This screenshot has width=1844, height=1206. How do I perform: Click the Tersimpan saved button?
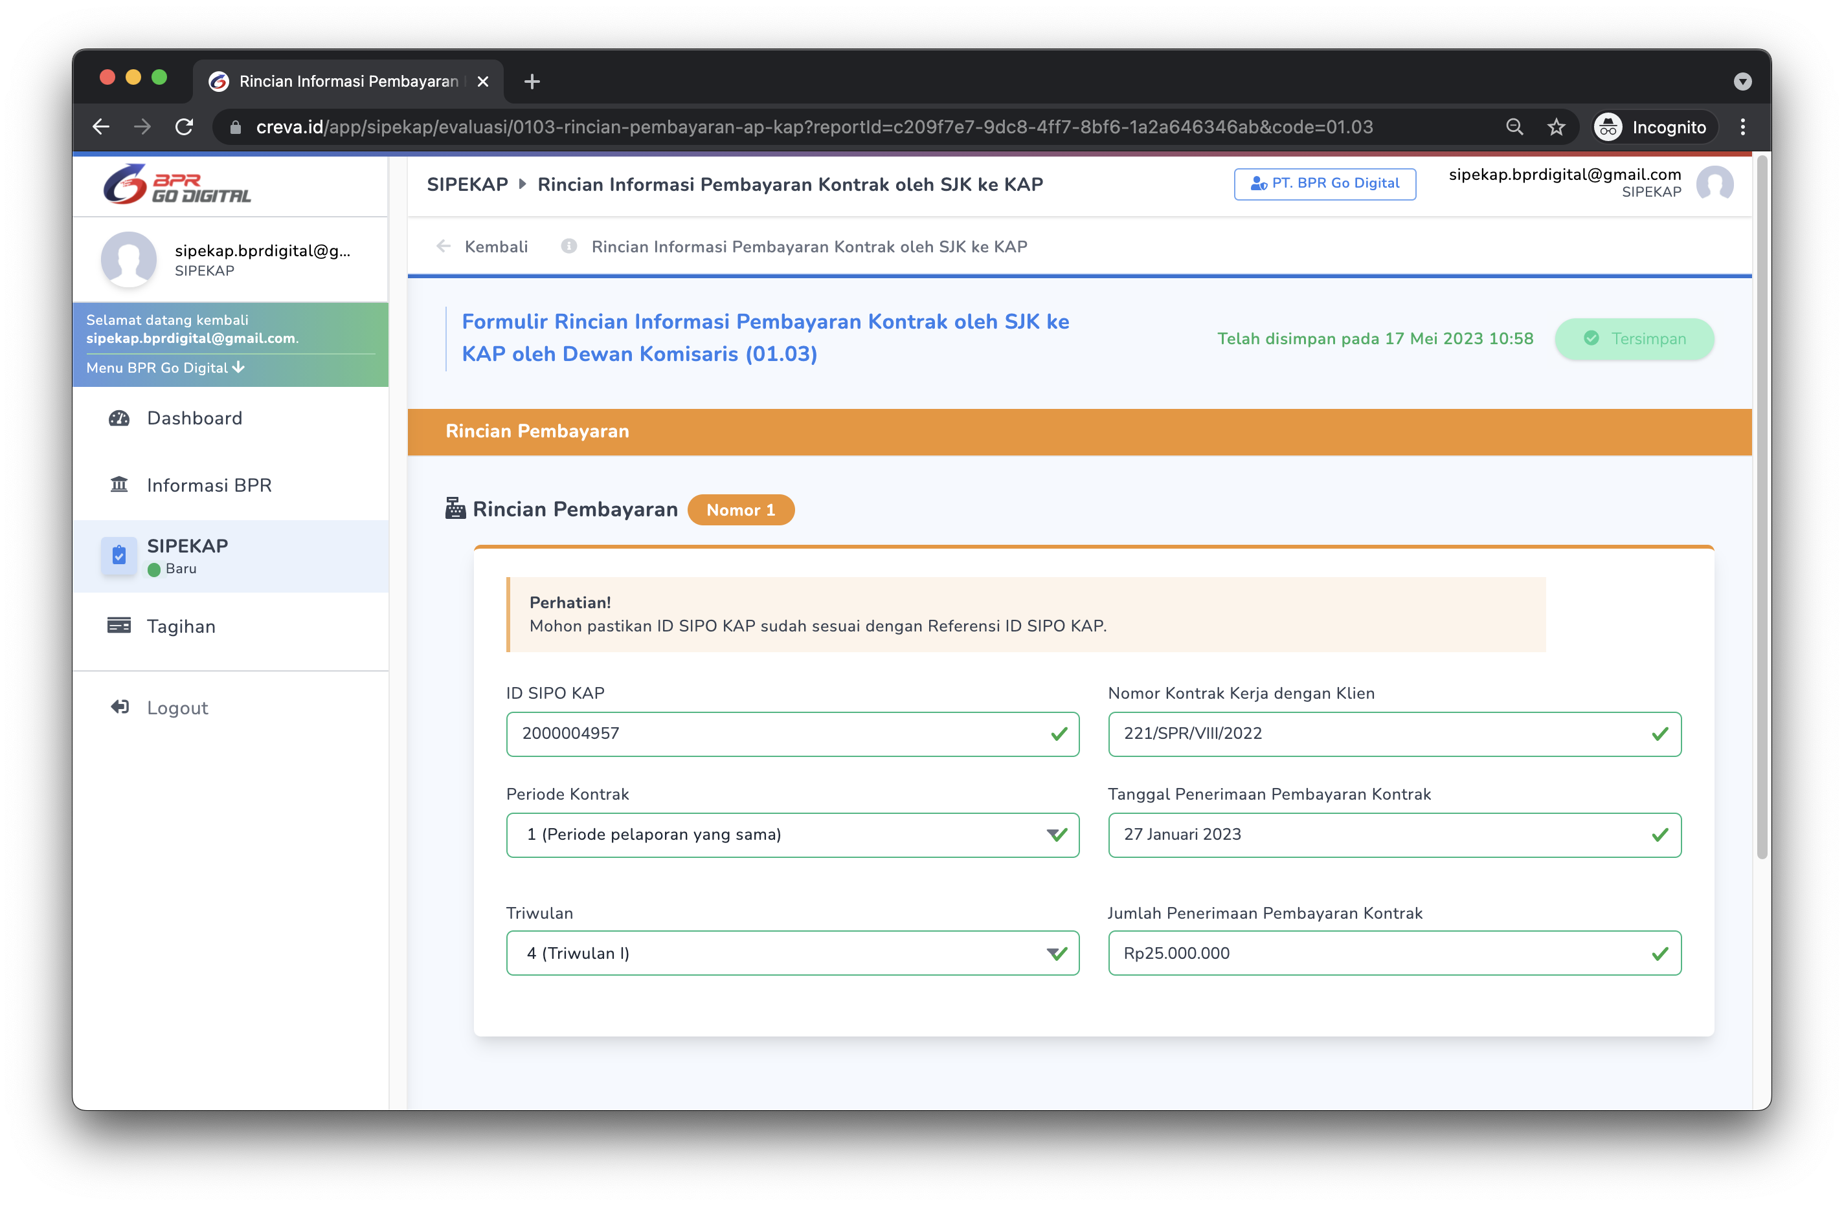coord(1634,338)
